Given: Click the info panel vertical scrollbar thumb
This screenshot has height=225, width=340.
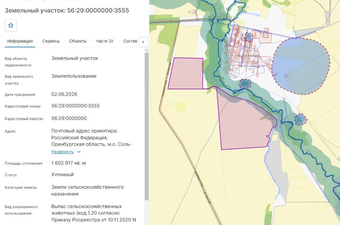Looking at the screenshot, I should 147,126.
